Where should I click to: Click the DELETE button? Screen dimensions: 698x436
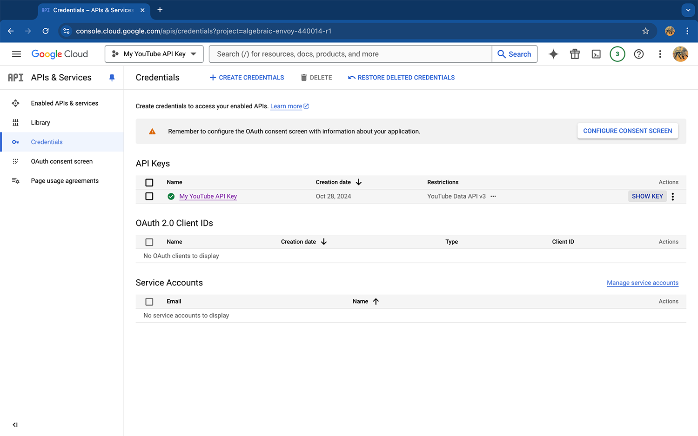(x=316, y=78)
